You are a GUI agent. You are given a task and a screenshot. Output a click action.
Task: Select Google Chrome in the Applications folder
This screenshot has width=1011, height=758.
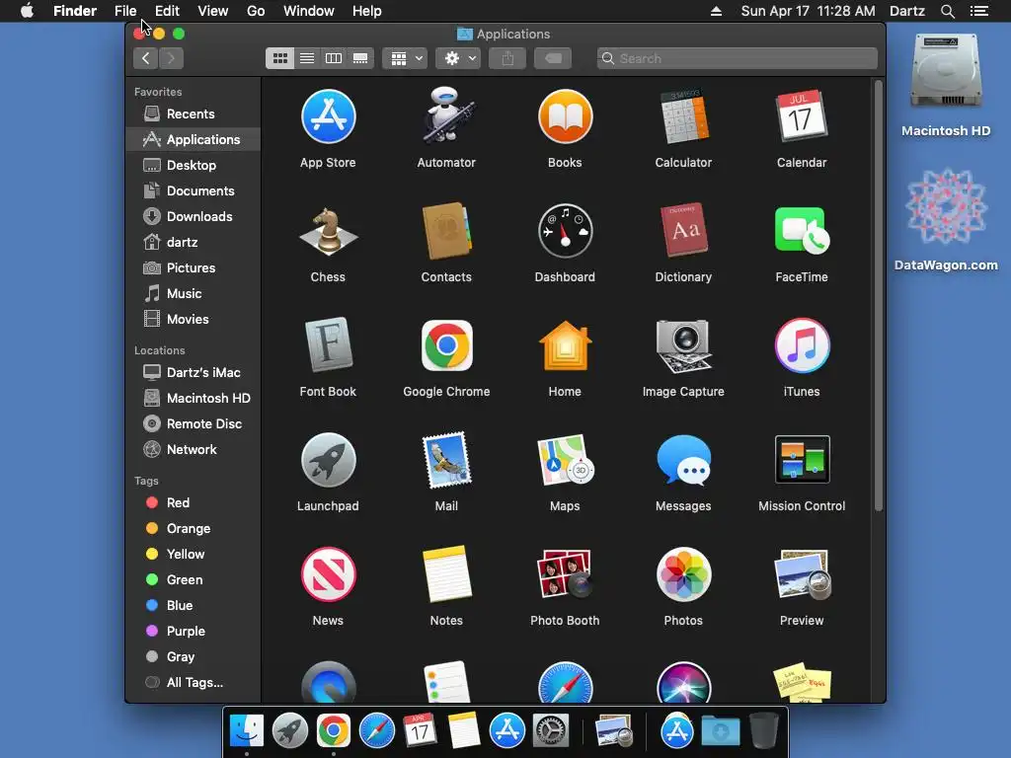[446, 345]
